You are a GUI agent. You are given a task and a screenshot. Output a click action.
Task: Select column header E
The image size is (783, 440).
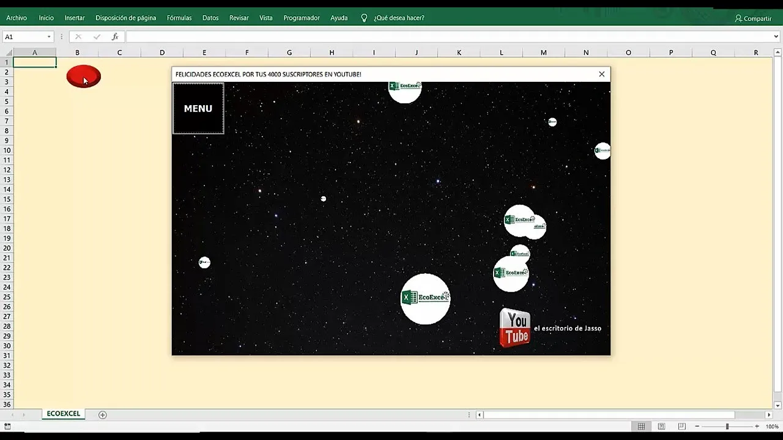pyautogui.click(x=204, y=53)
